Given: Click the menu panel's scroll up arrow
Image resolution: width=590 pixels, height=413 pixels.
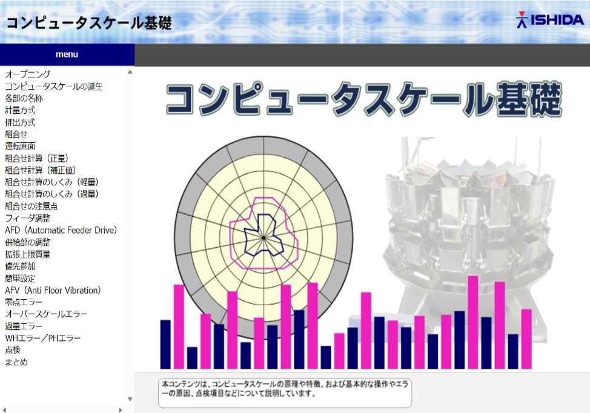Looking at the screenshot, I should tap(130, 72).
